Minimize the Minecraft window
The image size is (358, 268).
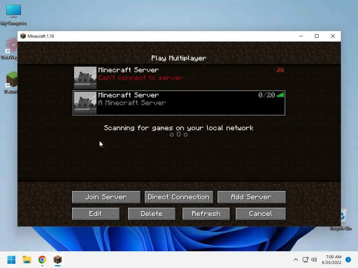pos(301,36)
